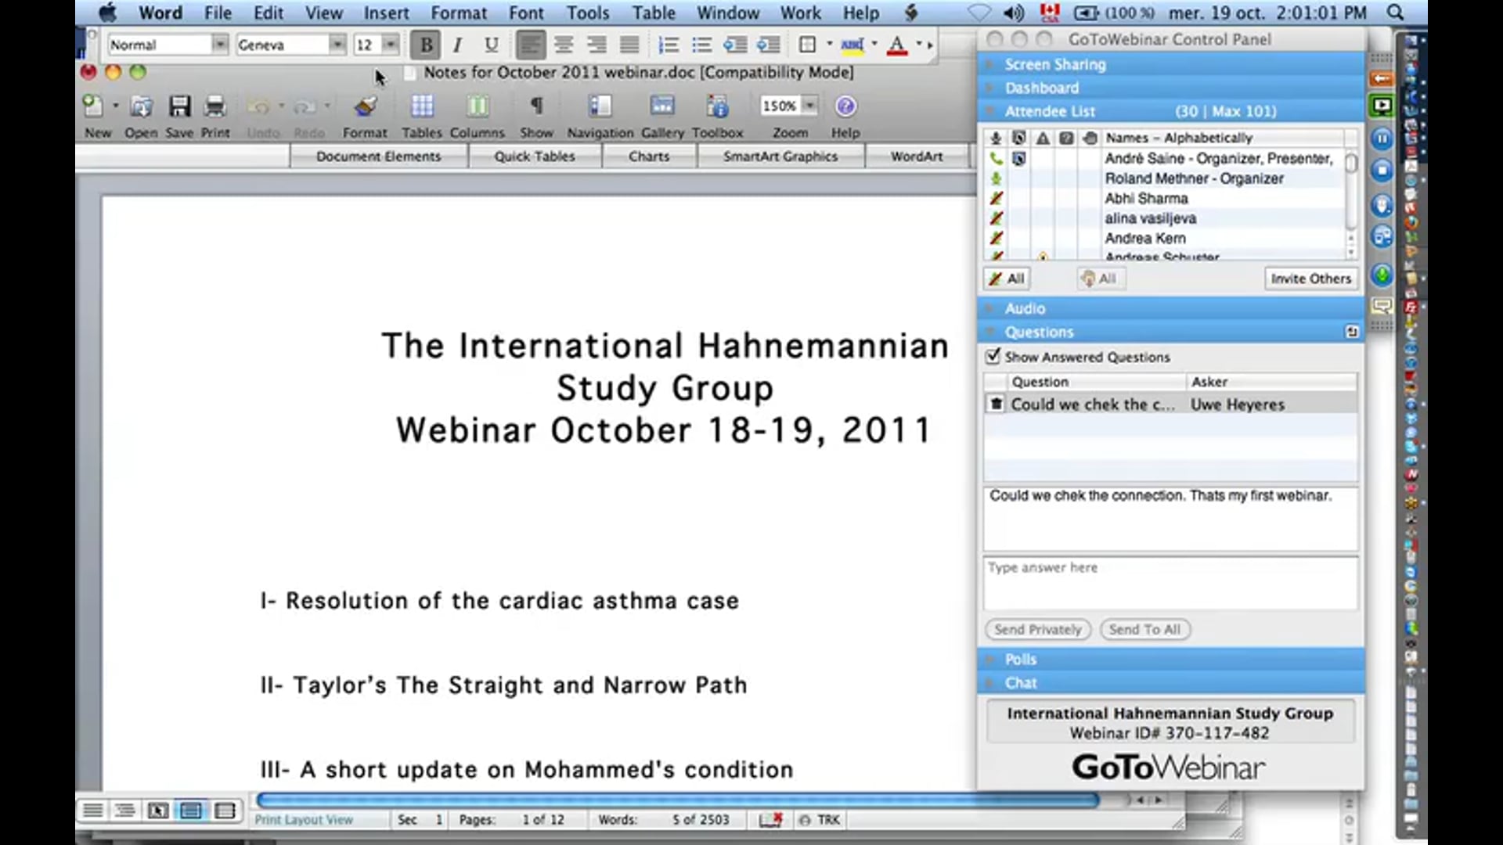Open the font name dropdown showing Geneva

337,45
